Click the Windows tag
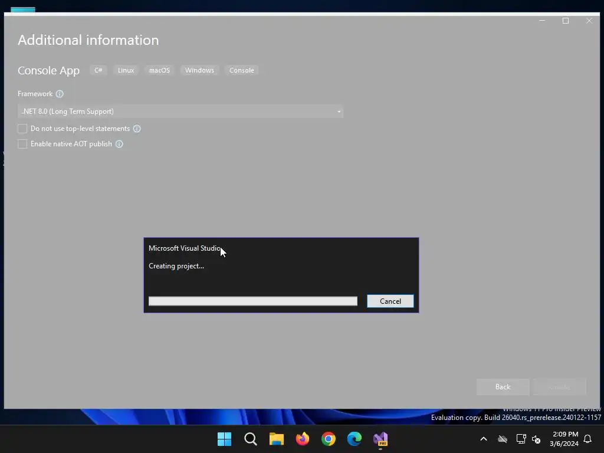 point(199,70)
